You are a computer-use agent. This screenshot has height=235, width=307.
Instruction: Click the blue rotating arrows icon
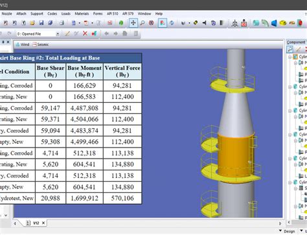172,23
